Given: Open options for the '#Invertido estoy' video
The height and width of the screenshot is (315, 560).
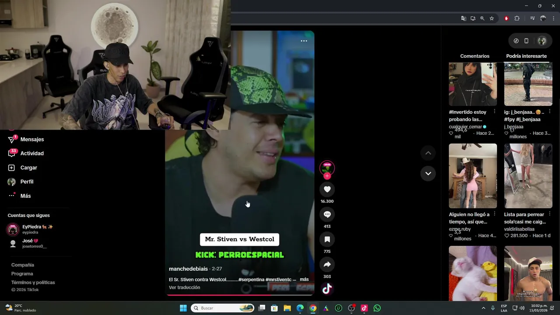Looking at the screenshot, I should tap(494, 112).
